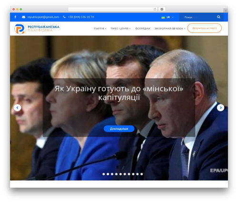This screenshot has height=202, width=238.
Task: Select the eighth slider dot
Action: click(x=133, y=174)
